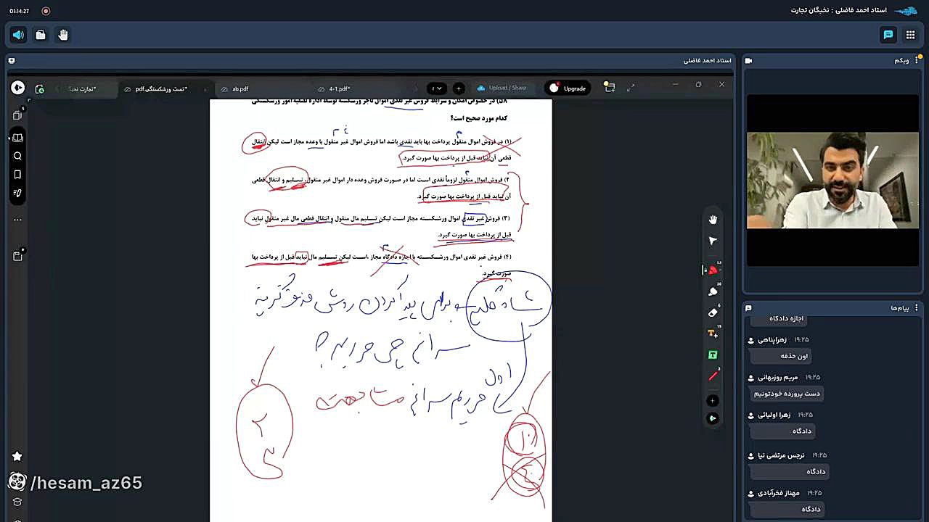Screen dimensions: 929x522
Task: Enter full screen mode in PDF viewer
Action: (631, 88)
